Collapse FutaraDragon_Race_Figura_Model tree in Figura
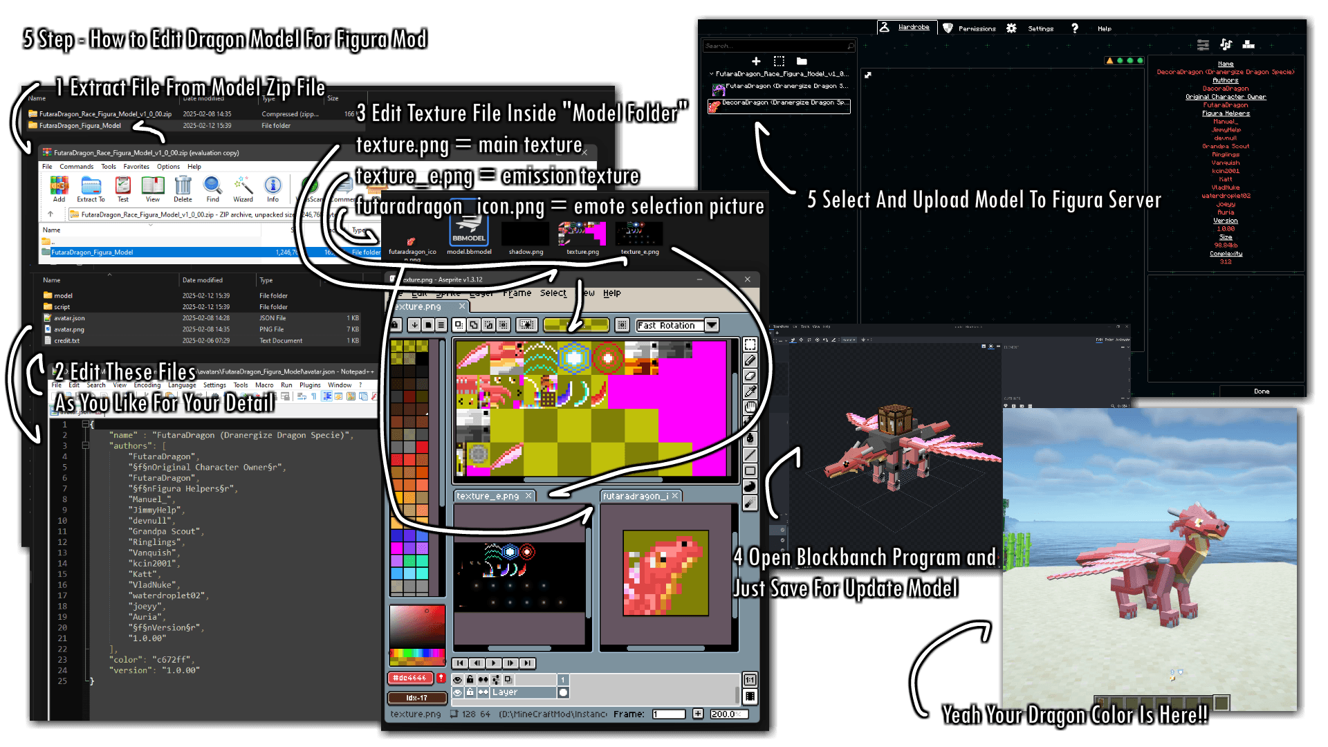The height and width of the screenshot is (747, 1328). coord(711,73)
